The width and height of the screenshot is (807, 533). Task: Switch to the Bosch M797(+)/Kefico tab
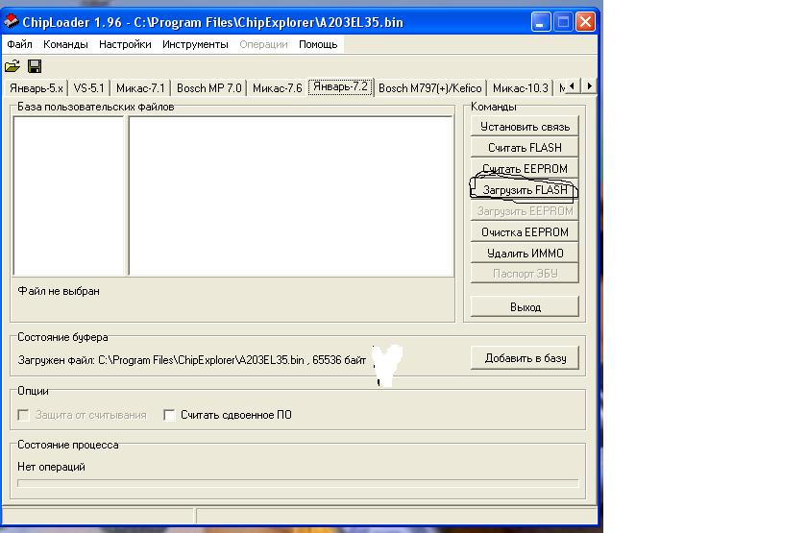pos(429,88)
